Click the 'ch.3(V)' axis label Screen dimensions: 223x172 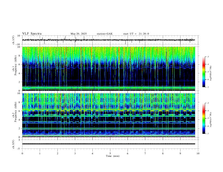click(14, 144)
